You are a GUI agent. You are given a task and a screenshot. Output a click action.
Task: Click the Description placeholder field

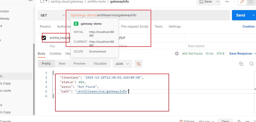tap(196, 46)
